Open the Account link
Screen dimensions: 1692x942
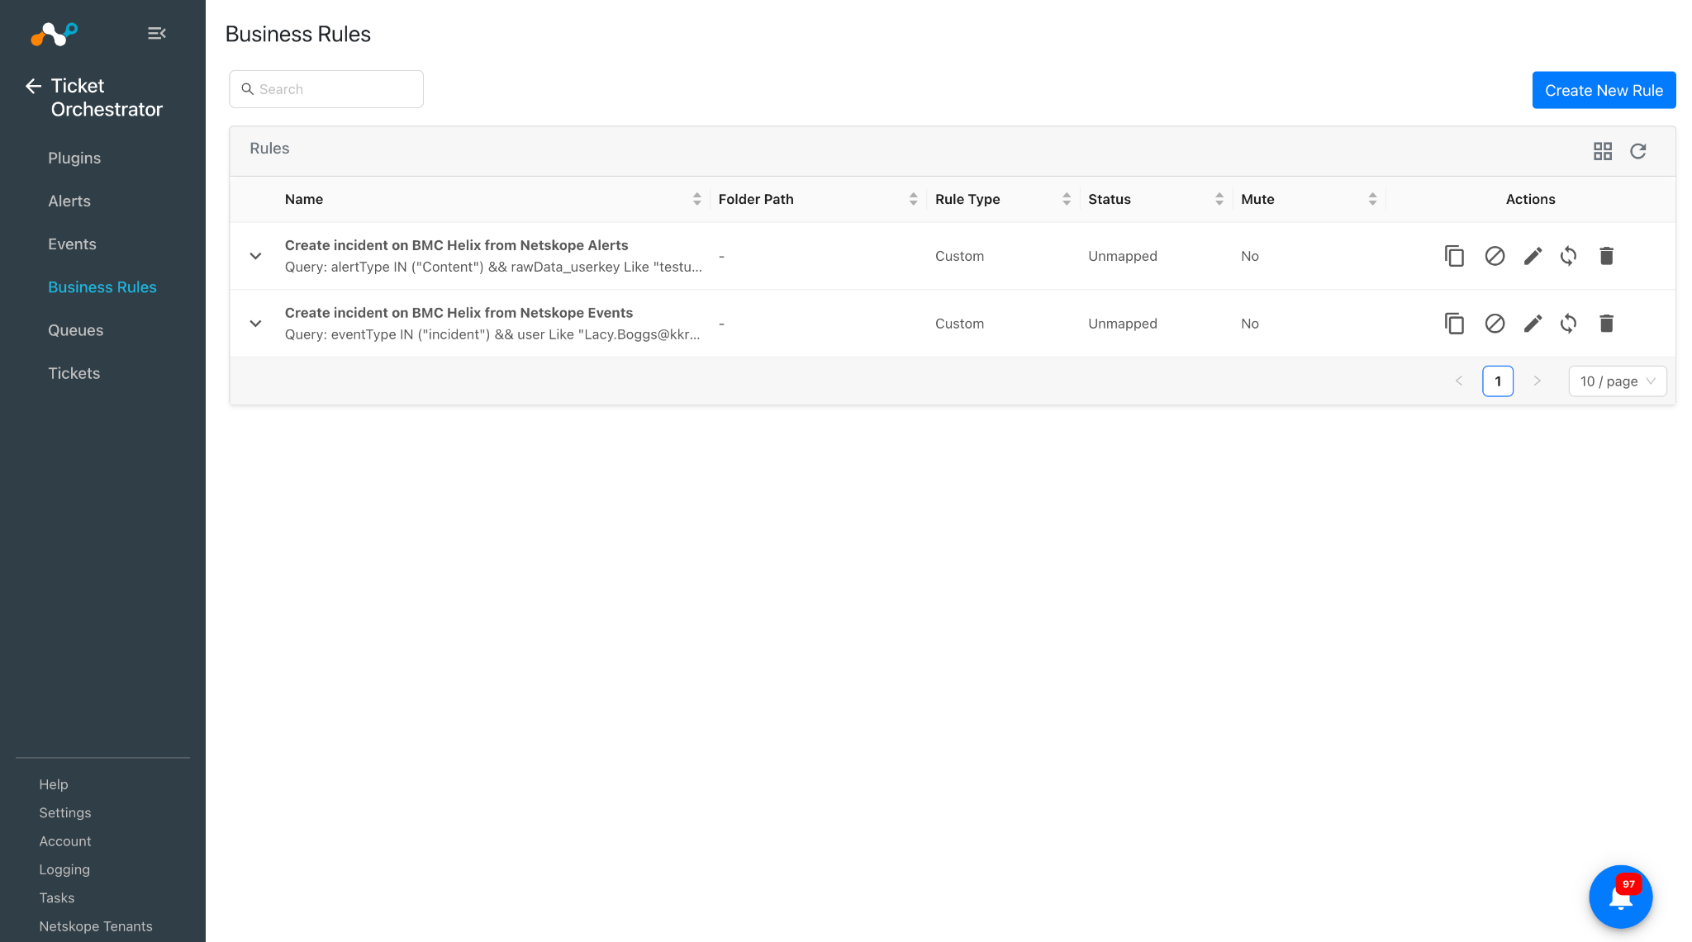(x=65, y=841)
